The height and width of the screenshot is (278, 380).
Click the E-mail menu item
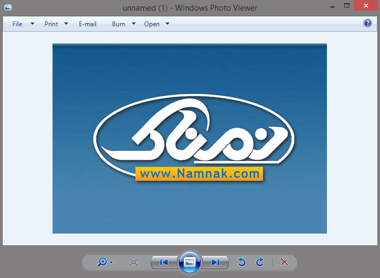[87, 24]
